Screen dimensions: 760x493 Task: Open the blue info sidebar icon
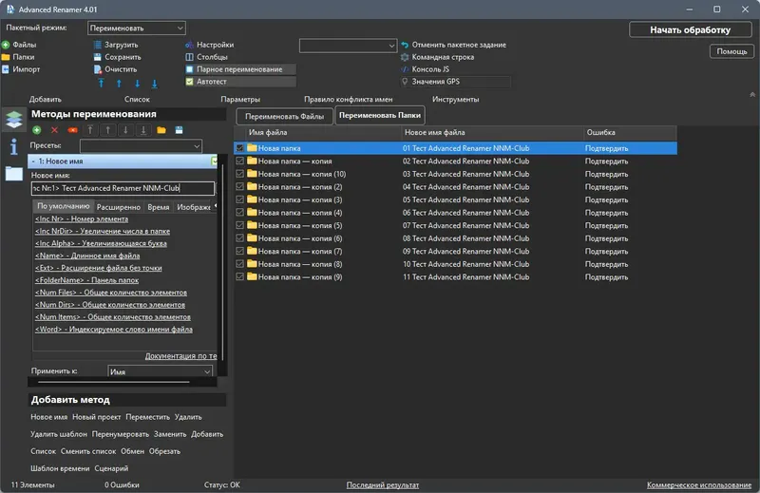click(14, 146)
